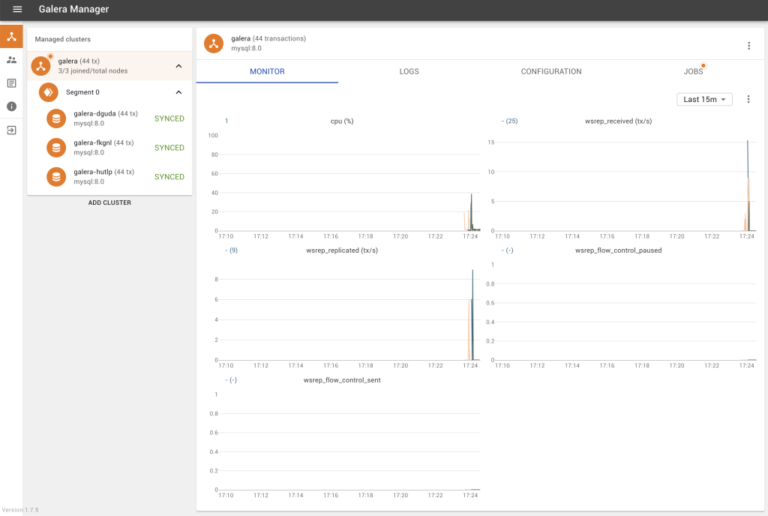Click SYNCED status of galera-hutlp
Viewport: 768px width, 516px height.
pyautogui.click(x=169, y=177)
